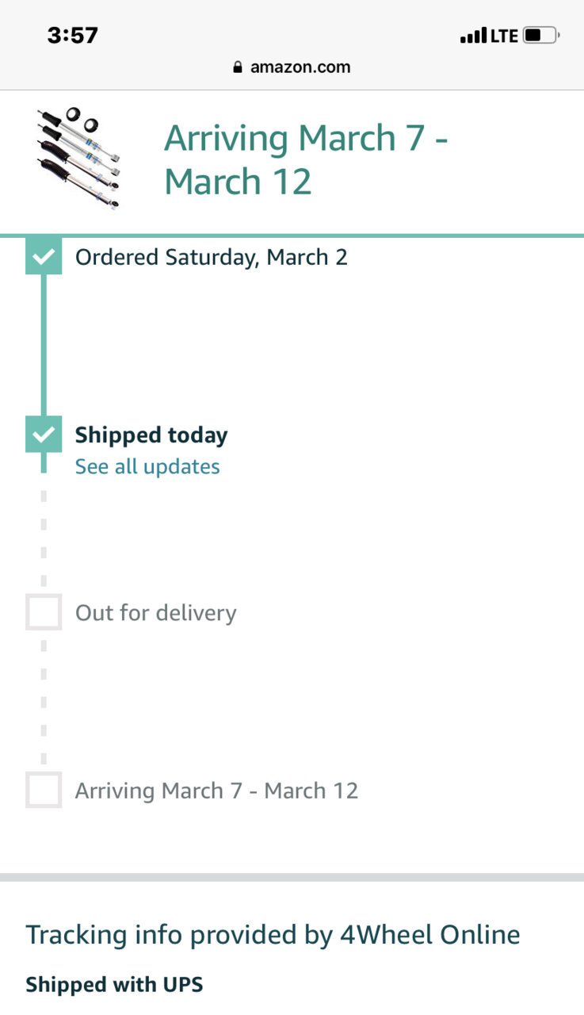Tap the Out for delivery step label

tap(156, 613)
